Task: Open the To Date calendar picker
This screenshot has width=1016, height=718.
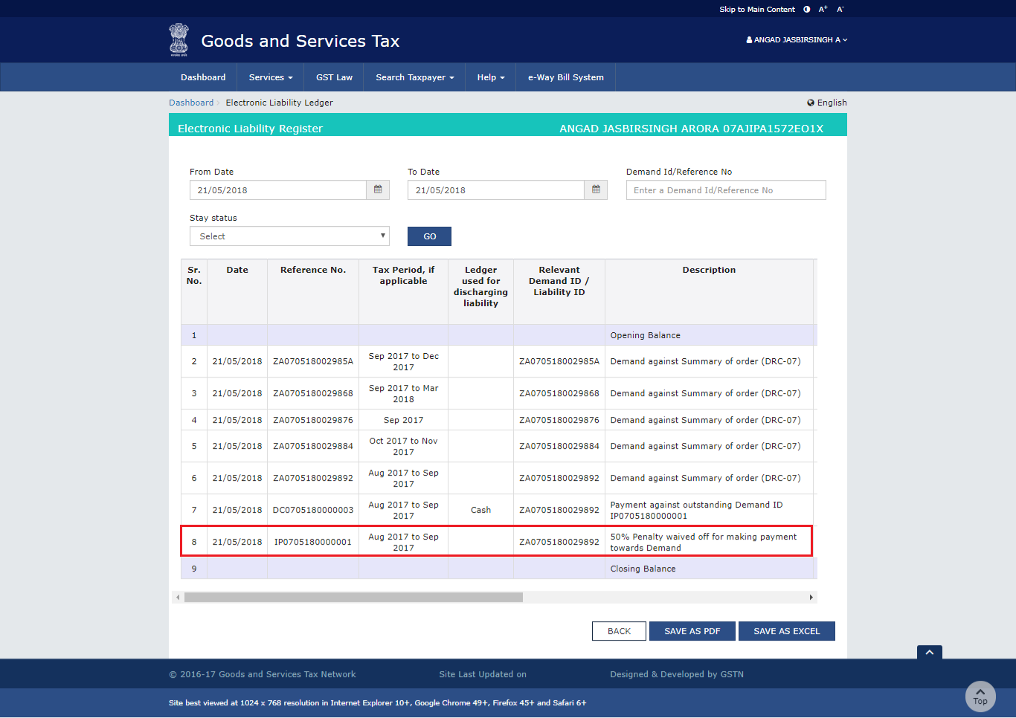Action: tap(595, 190)
